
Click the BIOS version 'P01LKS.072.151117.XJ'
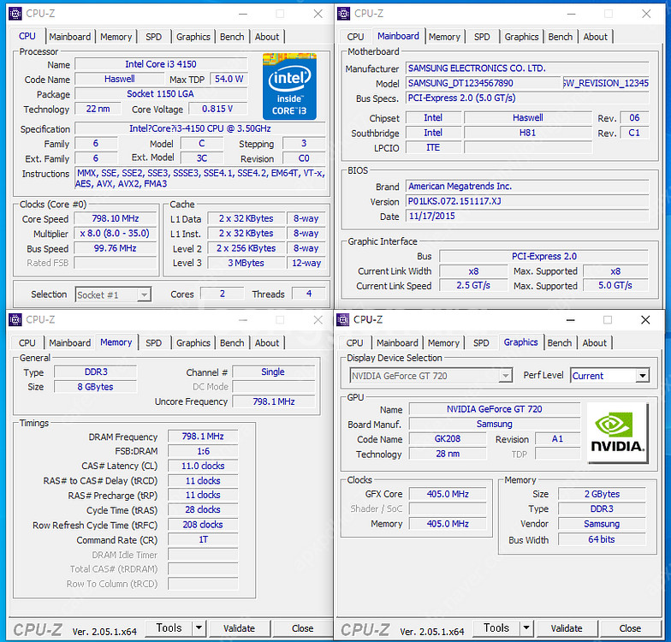(527, 201)
